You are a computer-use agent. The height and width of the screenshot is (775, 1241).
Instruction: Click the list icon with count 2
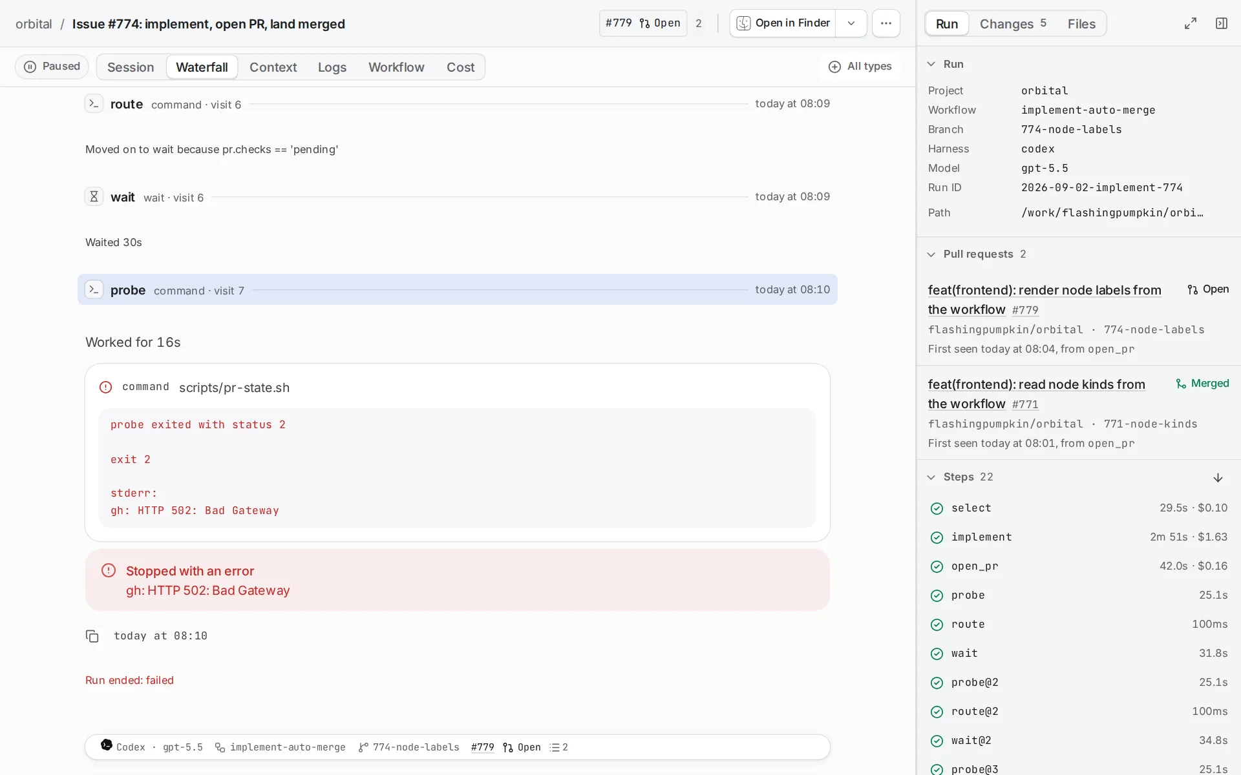555,747
